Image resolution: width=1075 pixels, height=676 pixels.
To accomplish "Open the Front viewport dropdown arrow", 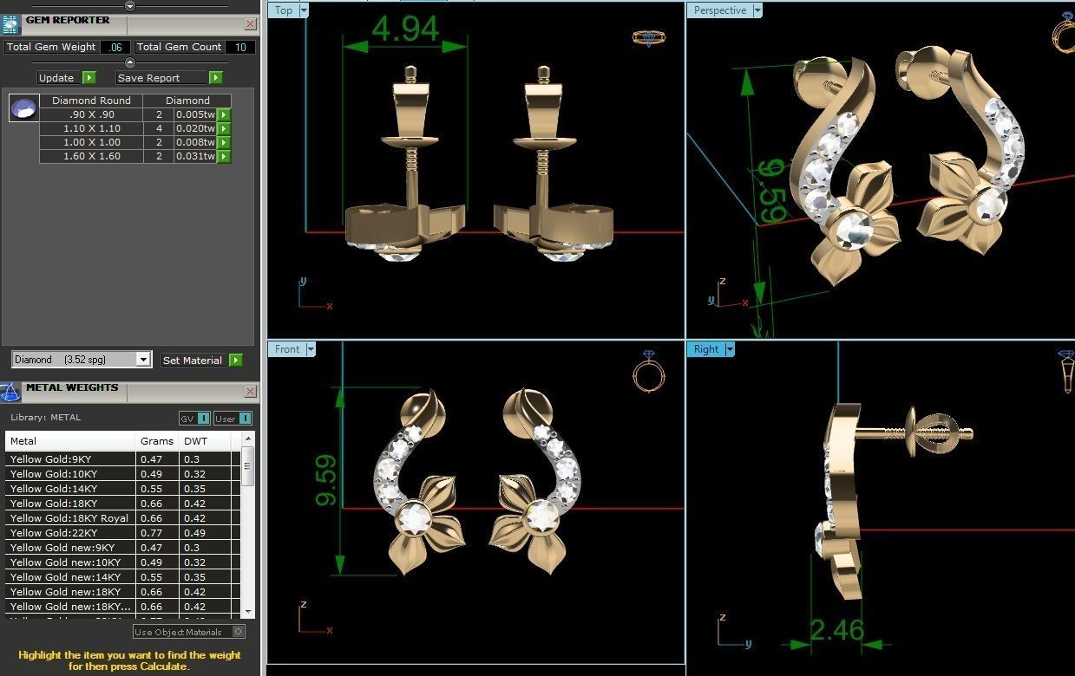I will click(x=311, y=349).
